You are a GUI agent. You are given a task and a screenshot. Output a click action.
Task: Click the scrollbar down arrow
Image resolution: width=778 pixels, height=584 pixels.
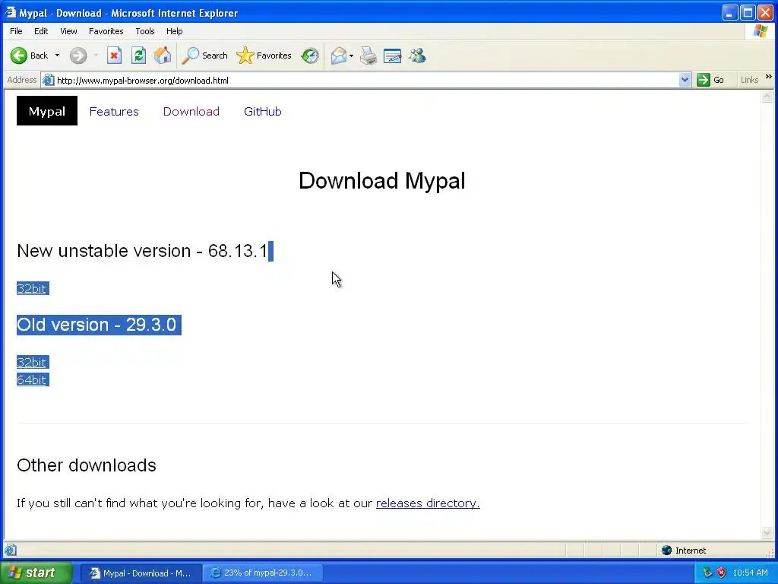pyautogui.click(x=767, y=532)
